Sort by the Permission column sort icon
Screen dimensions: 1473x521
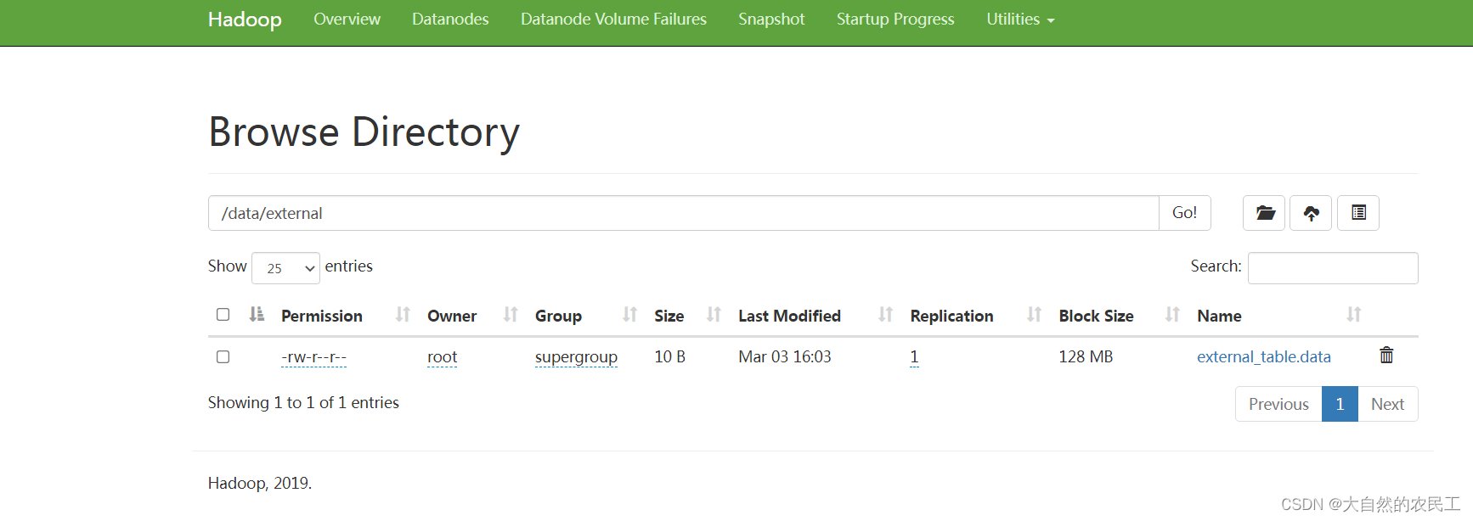coord(403,315)
